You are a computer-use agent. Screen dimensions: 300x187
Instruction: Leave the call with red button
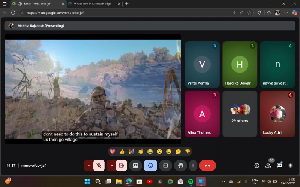207,165
